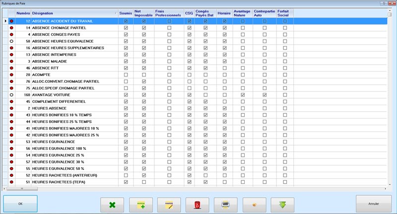Image resolution: width=397 pixels, height=214 pixels.
Task: Click the red delete trash icon
Action: [198, 204]
